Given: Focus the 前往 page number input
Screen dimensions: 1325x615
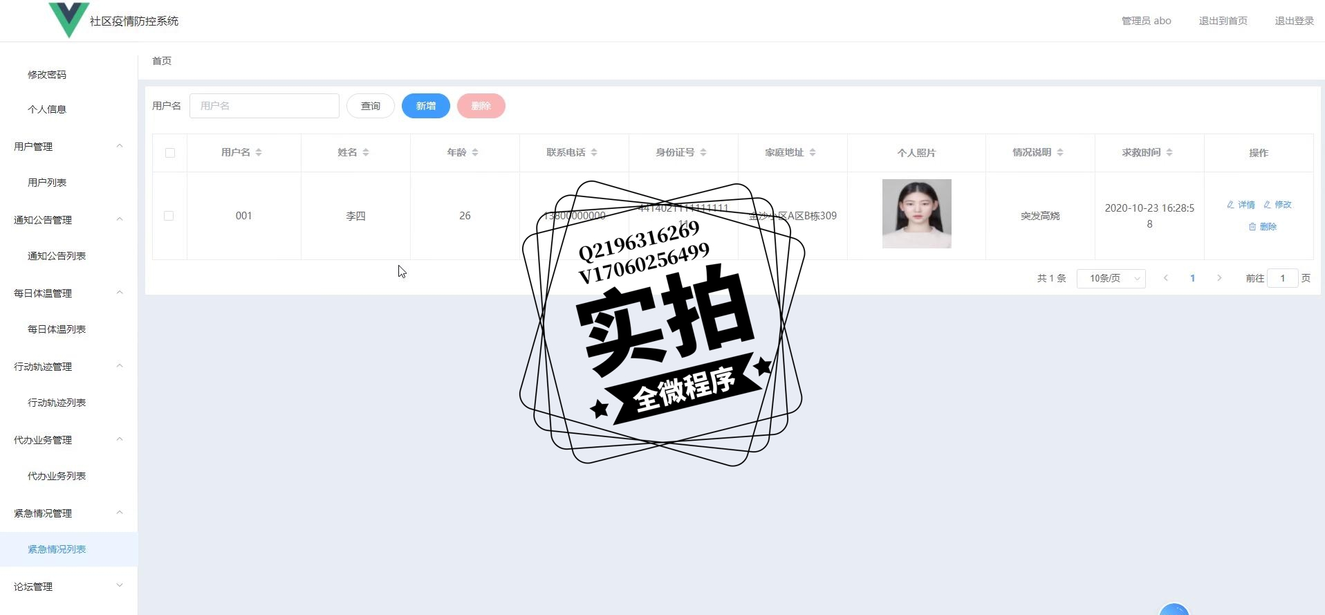Looking at the screenshot, I should click(1282, 278).
